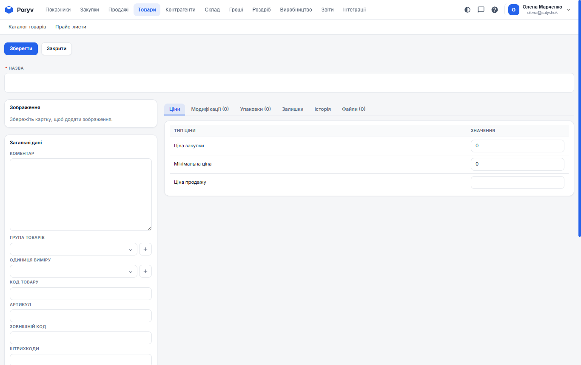Open the Роздріб menu

pos(261,10)
